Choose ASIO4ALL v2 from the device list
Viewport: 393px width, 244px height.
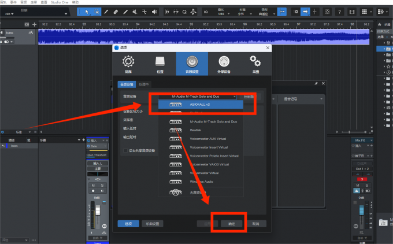pyautogui.click(x=200, y=105)
